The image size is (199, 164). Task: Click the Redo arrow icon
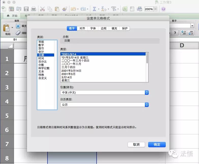pos(83,9)
